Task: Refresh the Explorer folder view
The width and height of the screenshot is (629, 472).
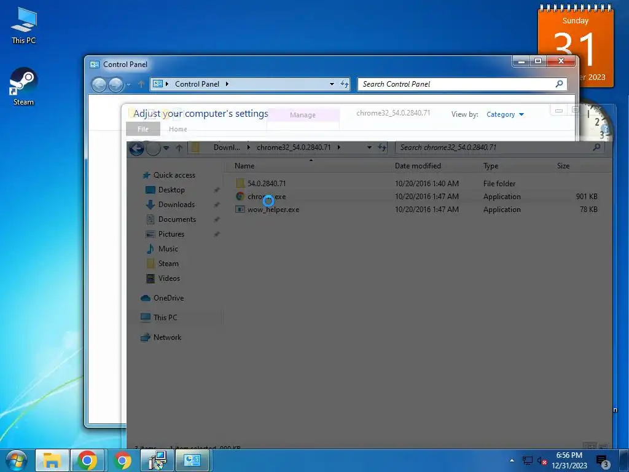Action: pos(382,147)
